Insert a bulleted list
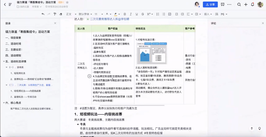266x137 pixels. [164, 14]
